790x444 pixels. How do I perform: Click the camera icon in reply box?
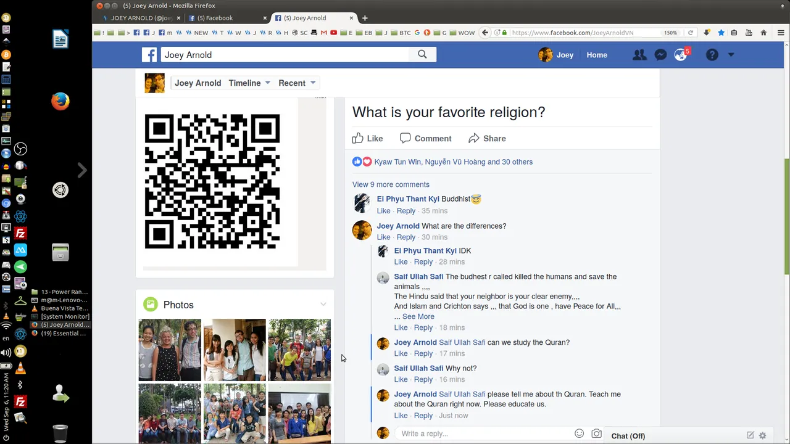[x=596, y=434]
